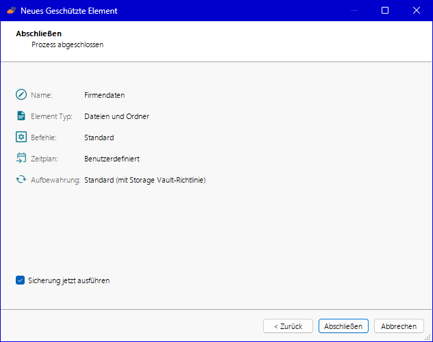Cancel with the Abbrechen button
Screen dimensions: 433x342
[x=399, y=326]
